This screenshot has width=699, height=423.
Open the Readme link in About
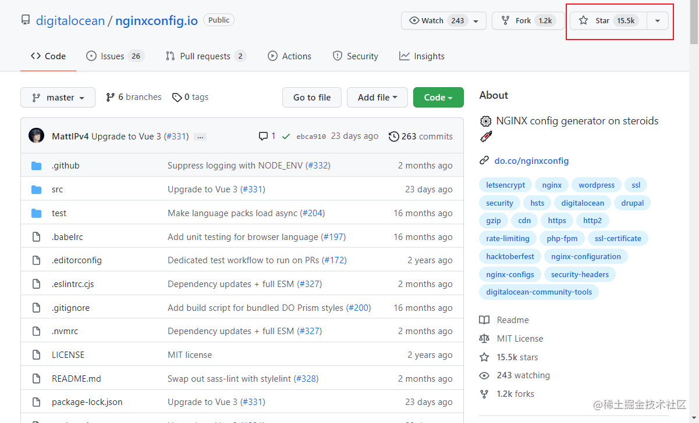click(x=504, y=320)
